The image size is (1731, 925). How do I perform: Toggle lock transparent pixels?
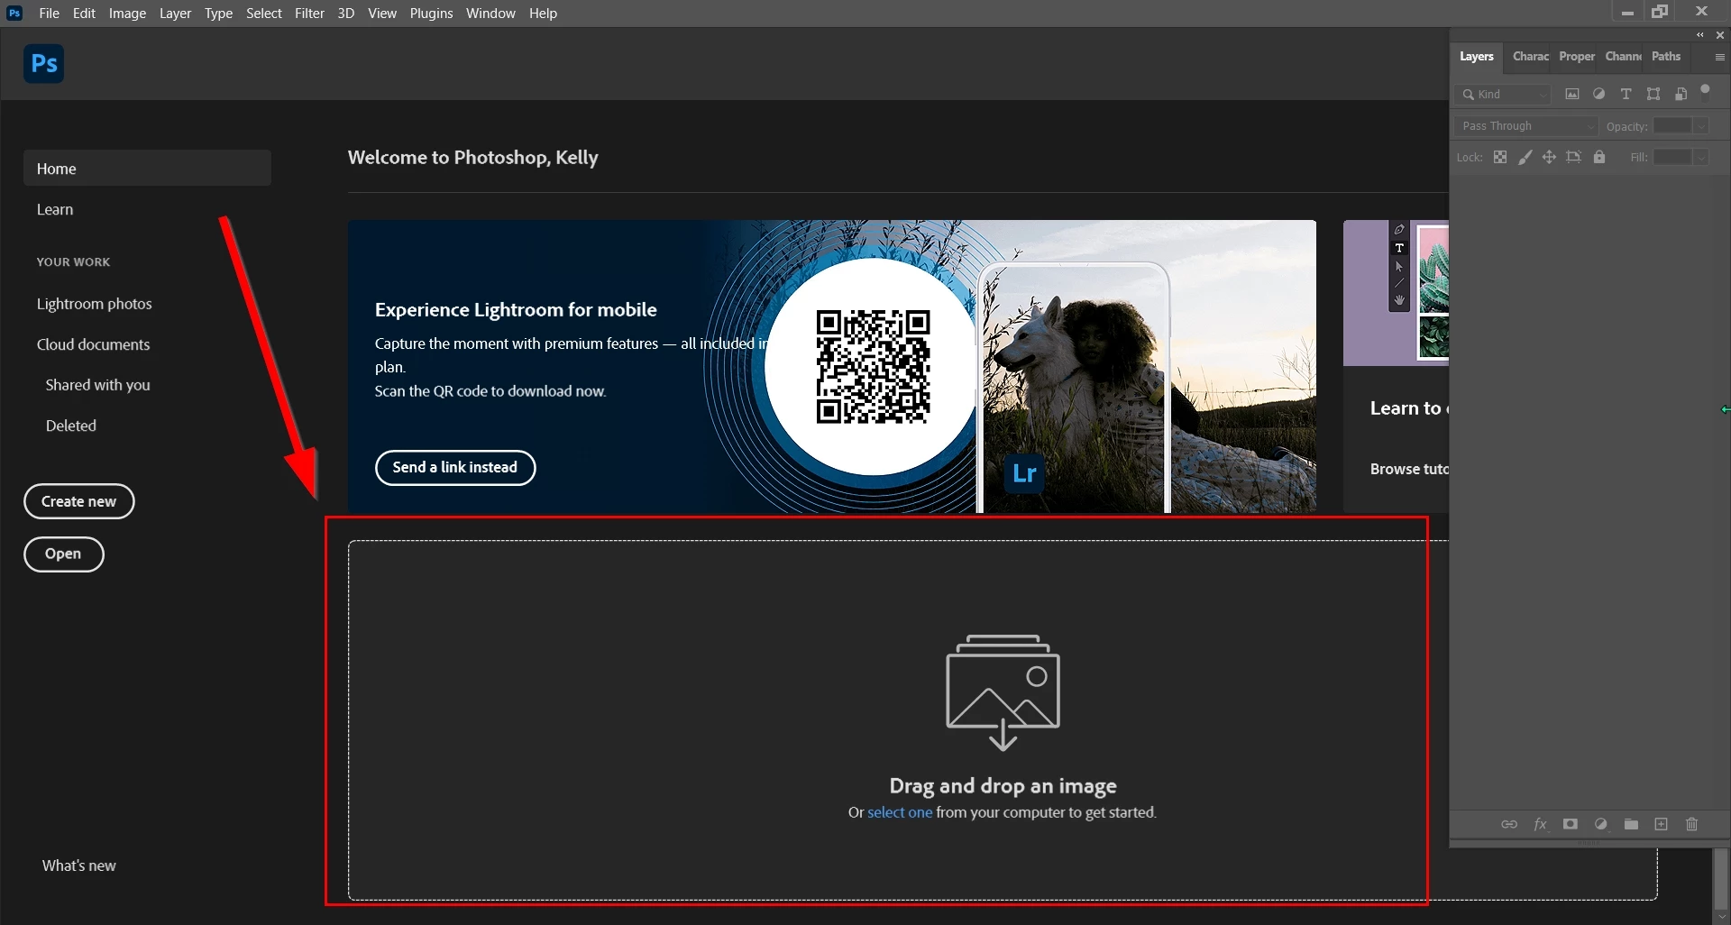[x=1500, y=157]
